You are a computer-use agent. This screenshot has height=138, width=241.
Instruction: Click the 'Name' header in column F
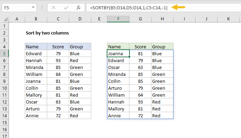point(118,47)
